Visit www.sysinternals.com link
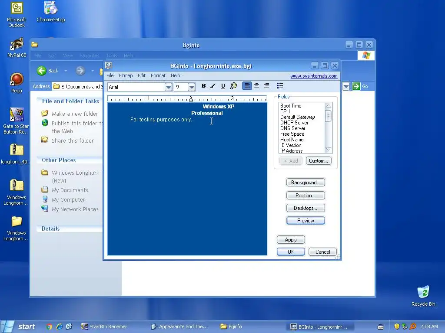Viewport: 445px width, 333px height. [314, 76]
